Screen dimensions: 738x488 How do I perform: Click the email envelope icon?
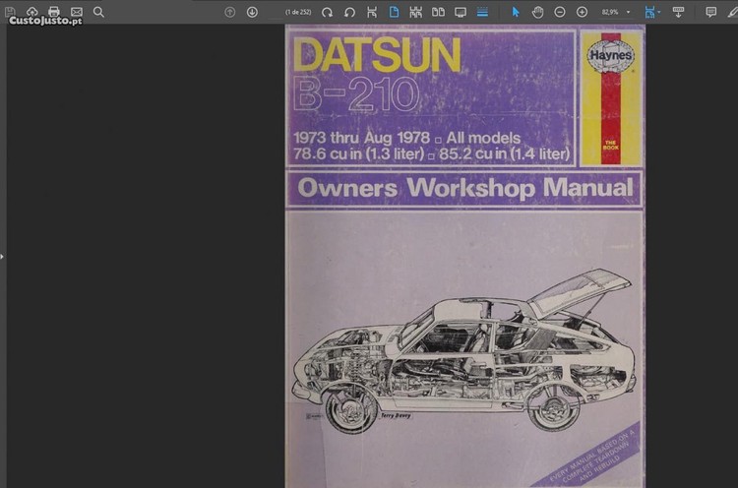[x=77, y=12]
